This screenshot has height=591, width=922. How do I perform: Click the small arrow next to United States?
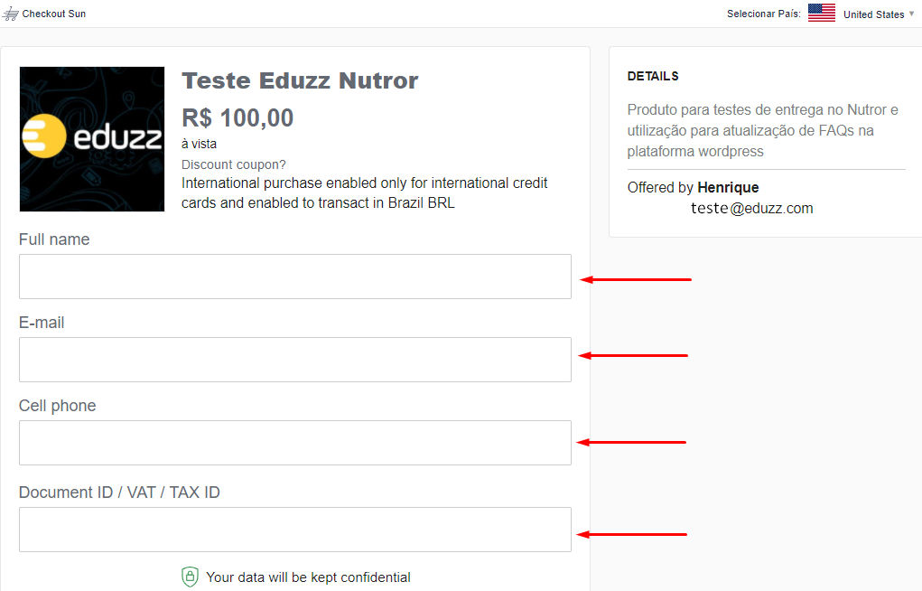911,14
